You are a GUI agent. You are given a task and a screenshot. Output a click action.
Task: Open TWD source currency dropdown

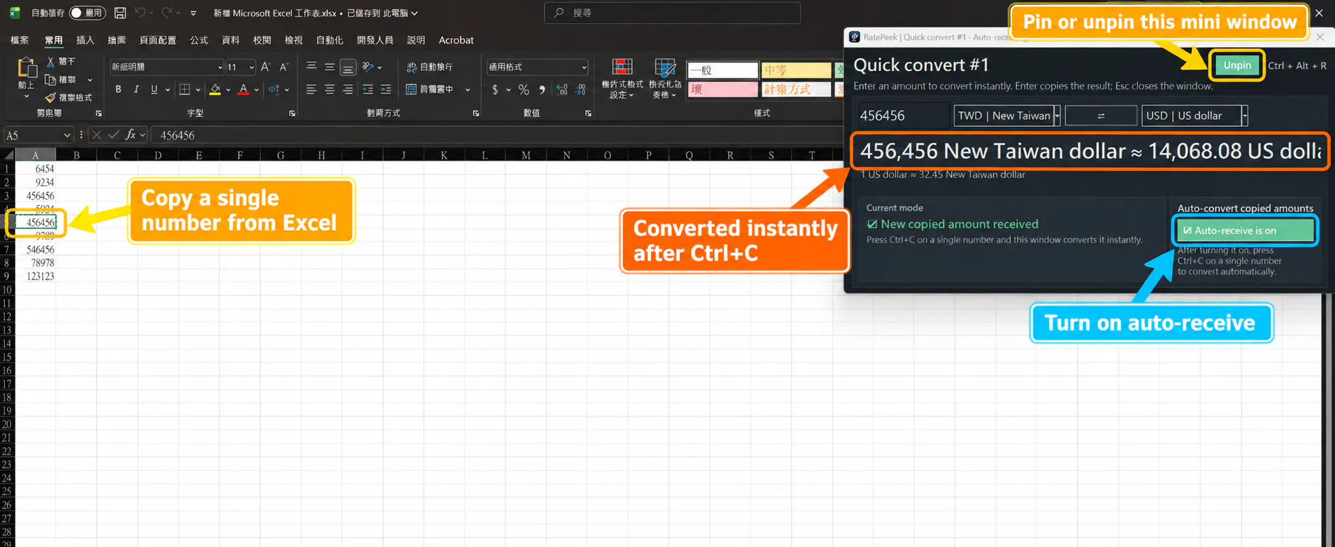click(1057, 116)
